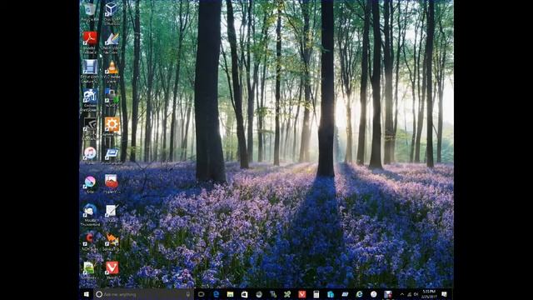
Task: Open the orange ServiceTray desktop shortcut
Action: 111,241
